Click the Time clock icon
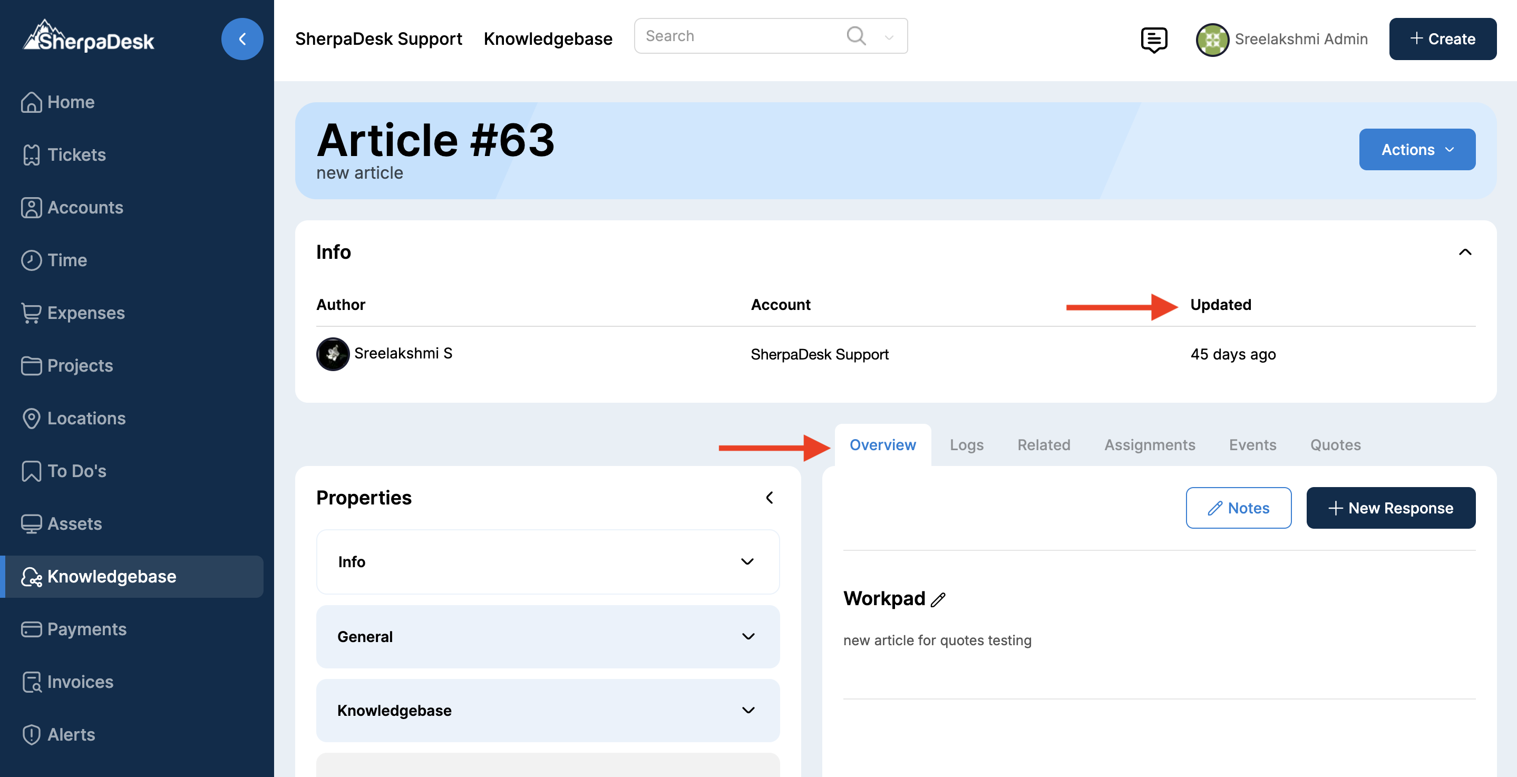The height and width of the screenshot is (777, 1517). (31, 260)
